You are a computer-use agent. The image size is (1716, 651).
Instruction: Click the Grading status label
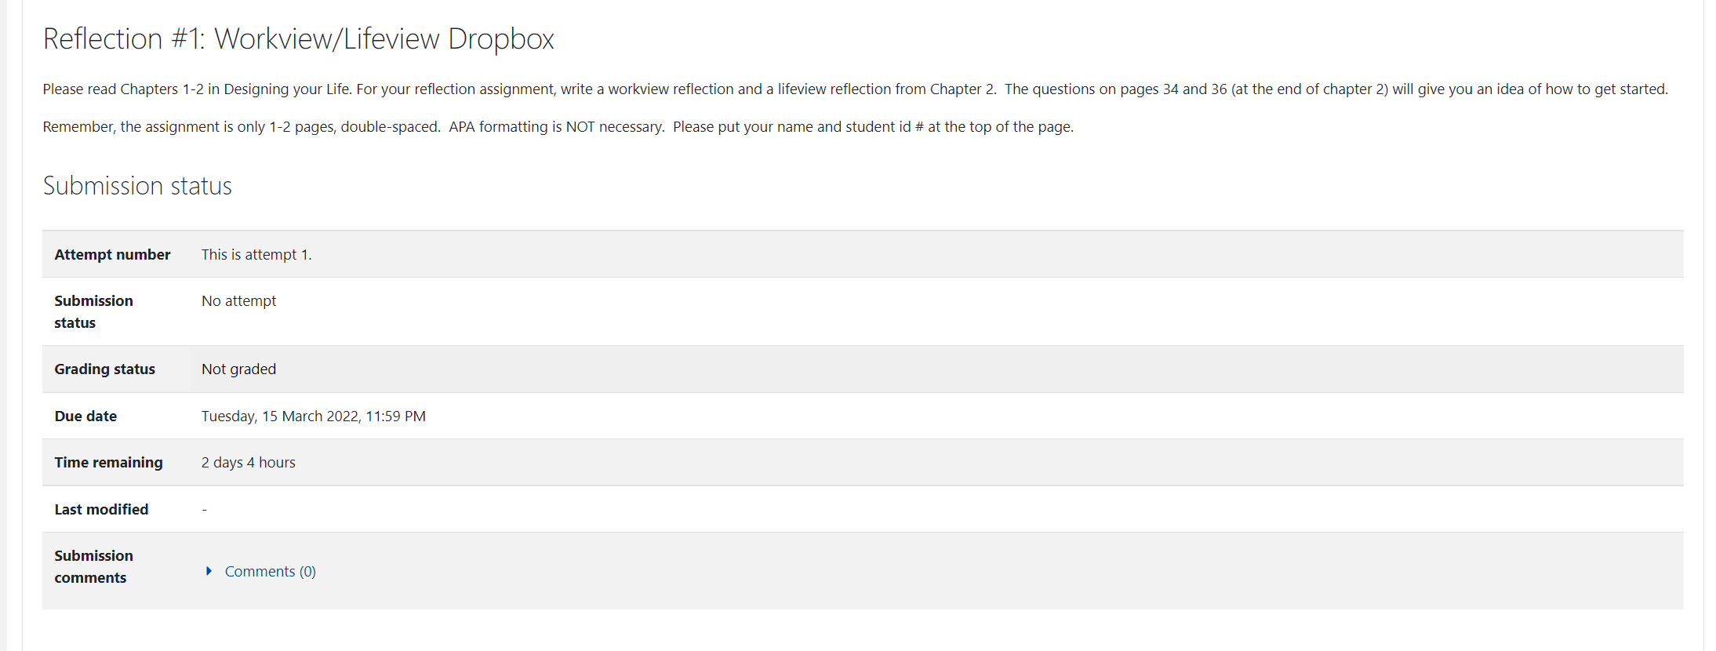(104, 369)
